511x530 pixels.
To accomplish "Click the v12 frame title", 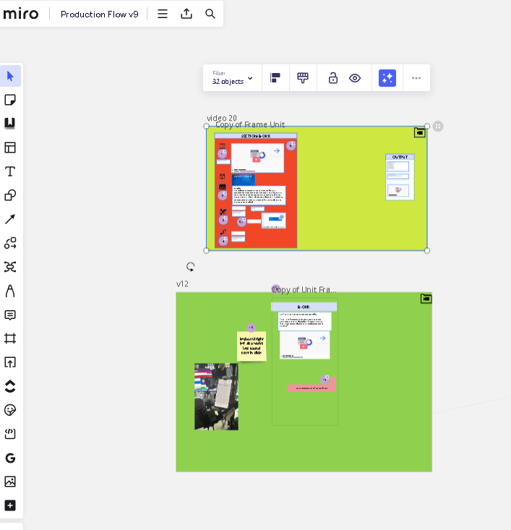I will point(182,284).
